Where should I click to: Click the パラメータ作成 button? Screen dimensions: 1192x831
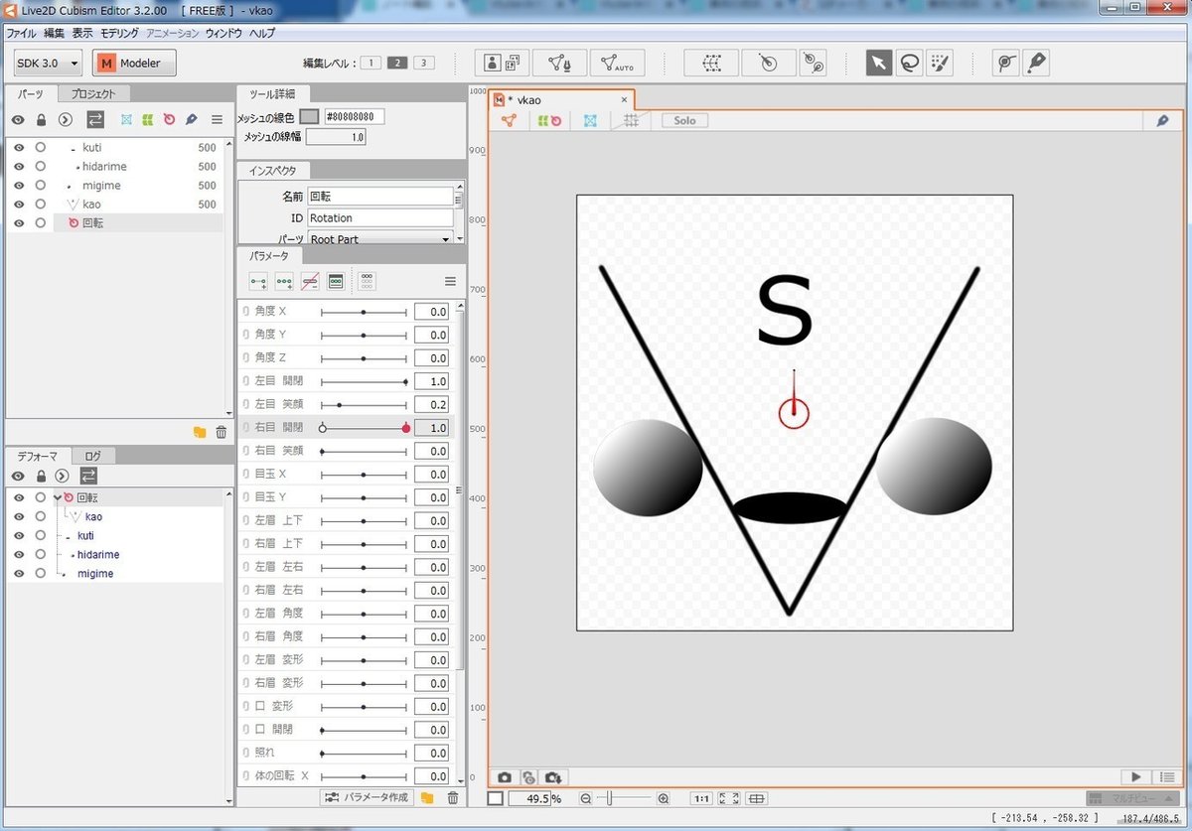pyautogui.click(x=367, y=797)
